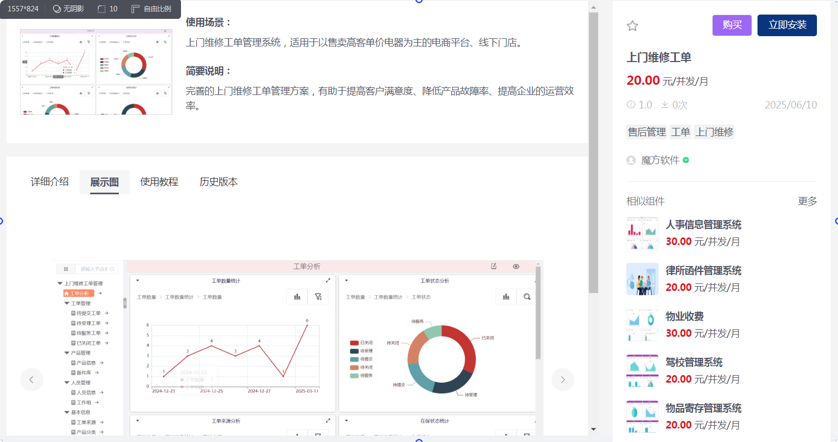Screen dimensions: 838x442
Task: Collapse the 基本信息 tree group
Action: (67, 412)
